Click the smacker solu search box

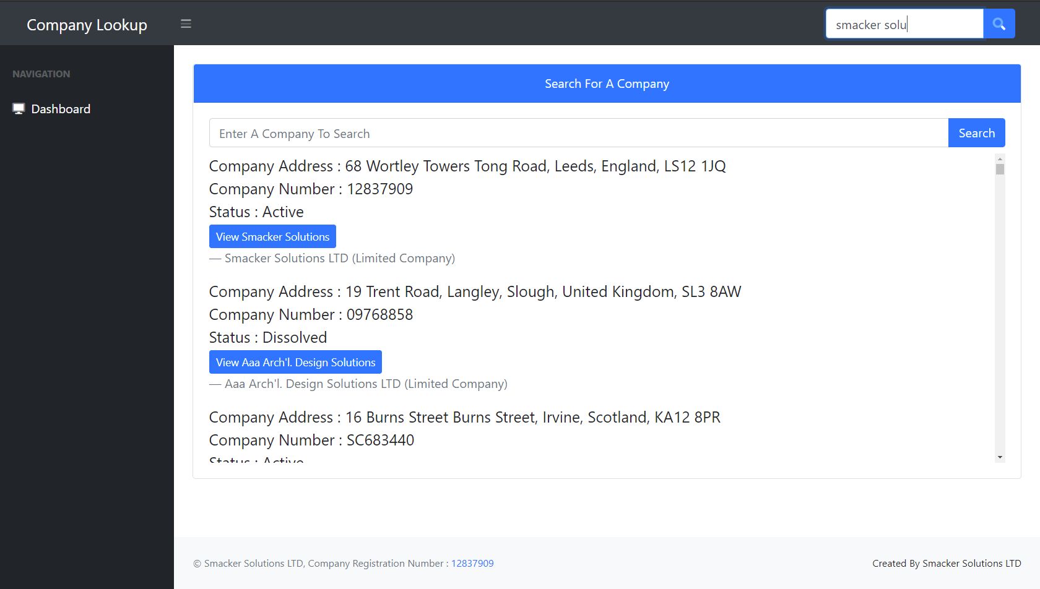click(x=904, y=24)
